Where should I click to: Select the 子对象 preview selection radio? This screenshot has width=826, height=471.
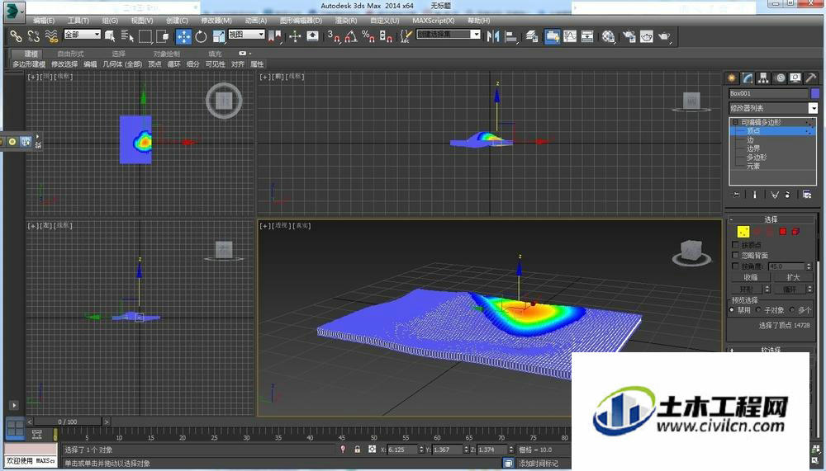[759, 310]
